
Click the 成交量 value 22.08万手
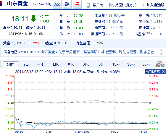click(x=117, y=15)
